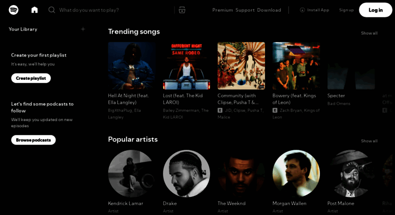
Task: Click Show all for Popular artists
Action: (369, 141)
